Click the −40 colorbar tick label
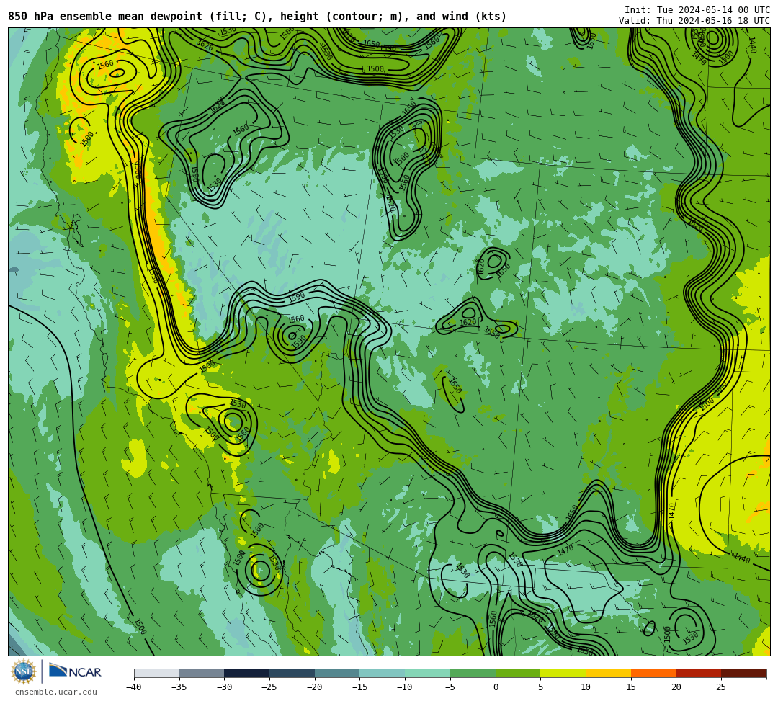Screen dimensions: 778x701 pos(134,687)
